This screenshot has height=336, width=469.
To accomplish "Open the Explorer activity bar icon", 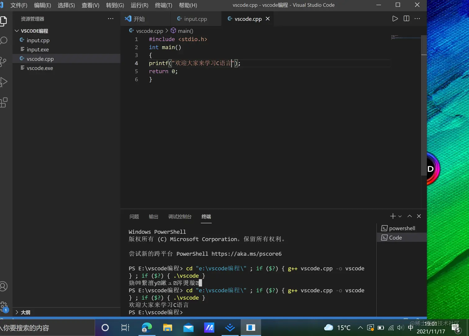I will click(x=3, y=21).
